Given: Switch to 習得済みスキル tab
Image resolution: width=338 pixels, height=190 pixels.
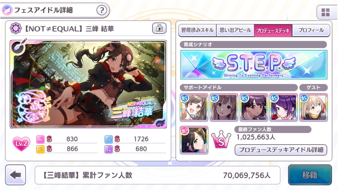Looking at the screenshot, I should coord(197,30).
